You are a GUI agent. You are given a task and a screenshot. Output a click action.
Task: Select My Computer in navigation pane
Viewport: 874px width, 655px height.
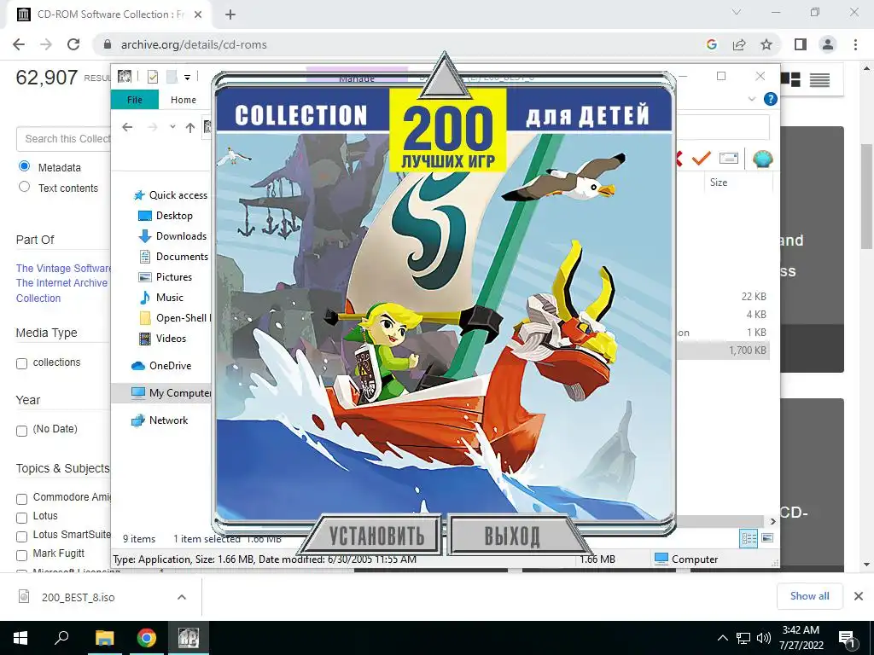coord(179,393)
